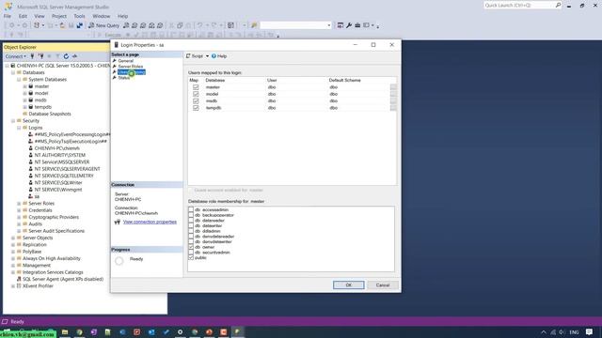
Task: Click the wrench properties icon in main toolbar
Action: pyautogui.click(x=349, y=25)
